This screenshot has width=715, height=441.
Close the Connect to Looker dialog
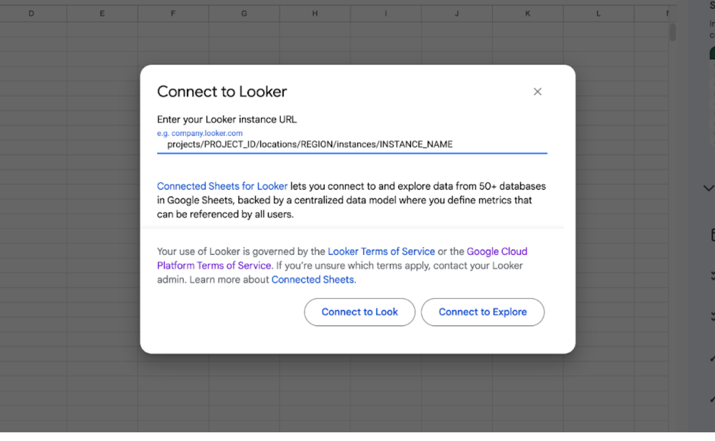point(538,92)
